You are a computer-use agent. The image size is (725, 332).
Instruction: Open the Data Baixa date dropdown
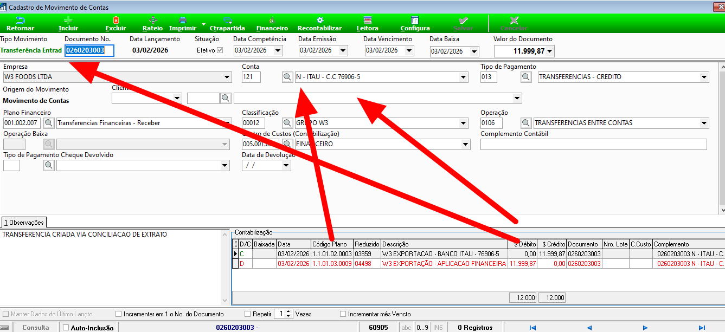pos(474,51)
